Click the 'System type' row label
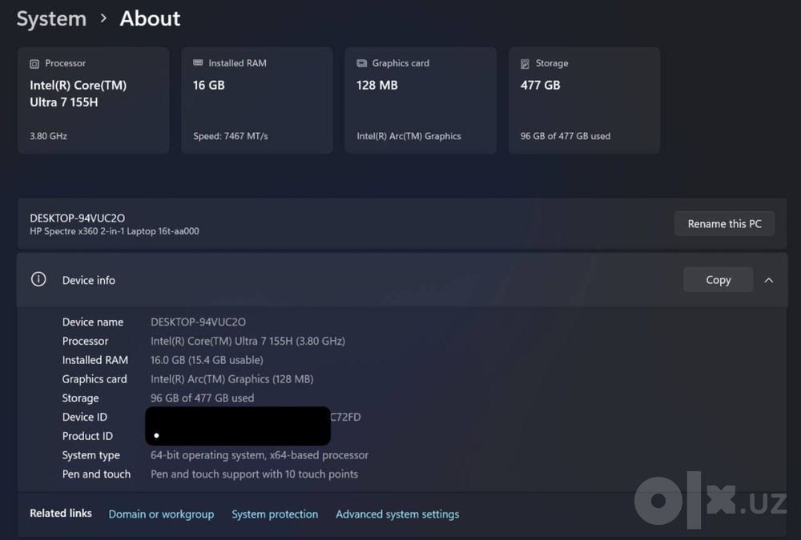This screenshot has width=801, height=540. click(x=91, y=455)
